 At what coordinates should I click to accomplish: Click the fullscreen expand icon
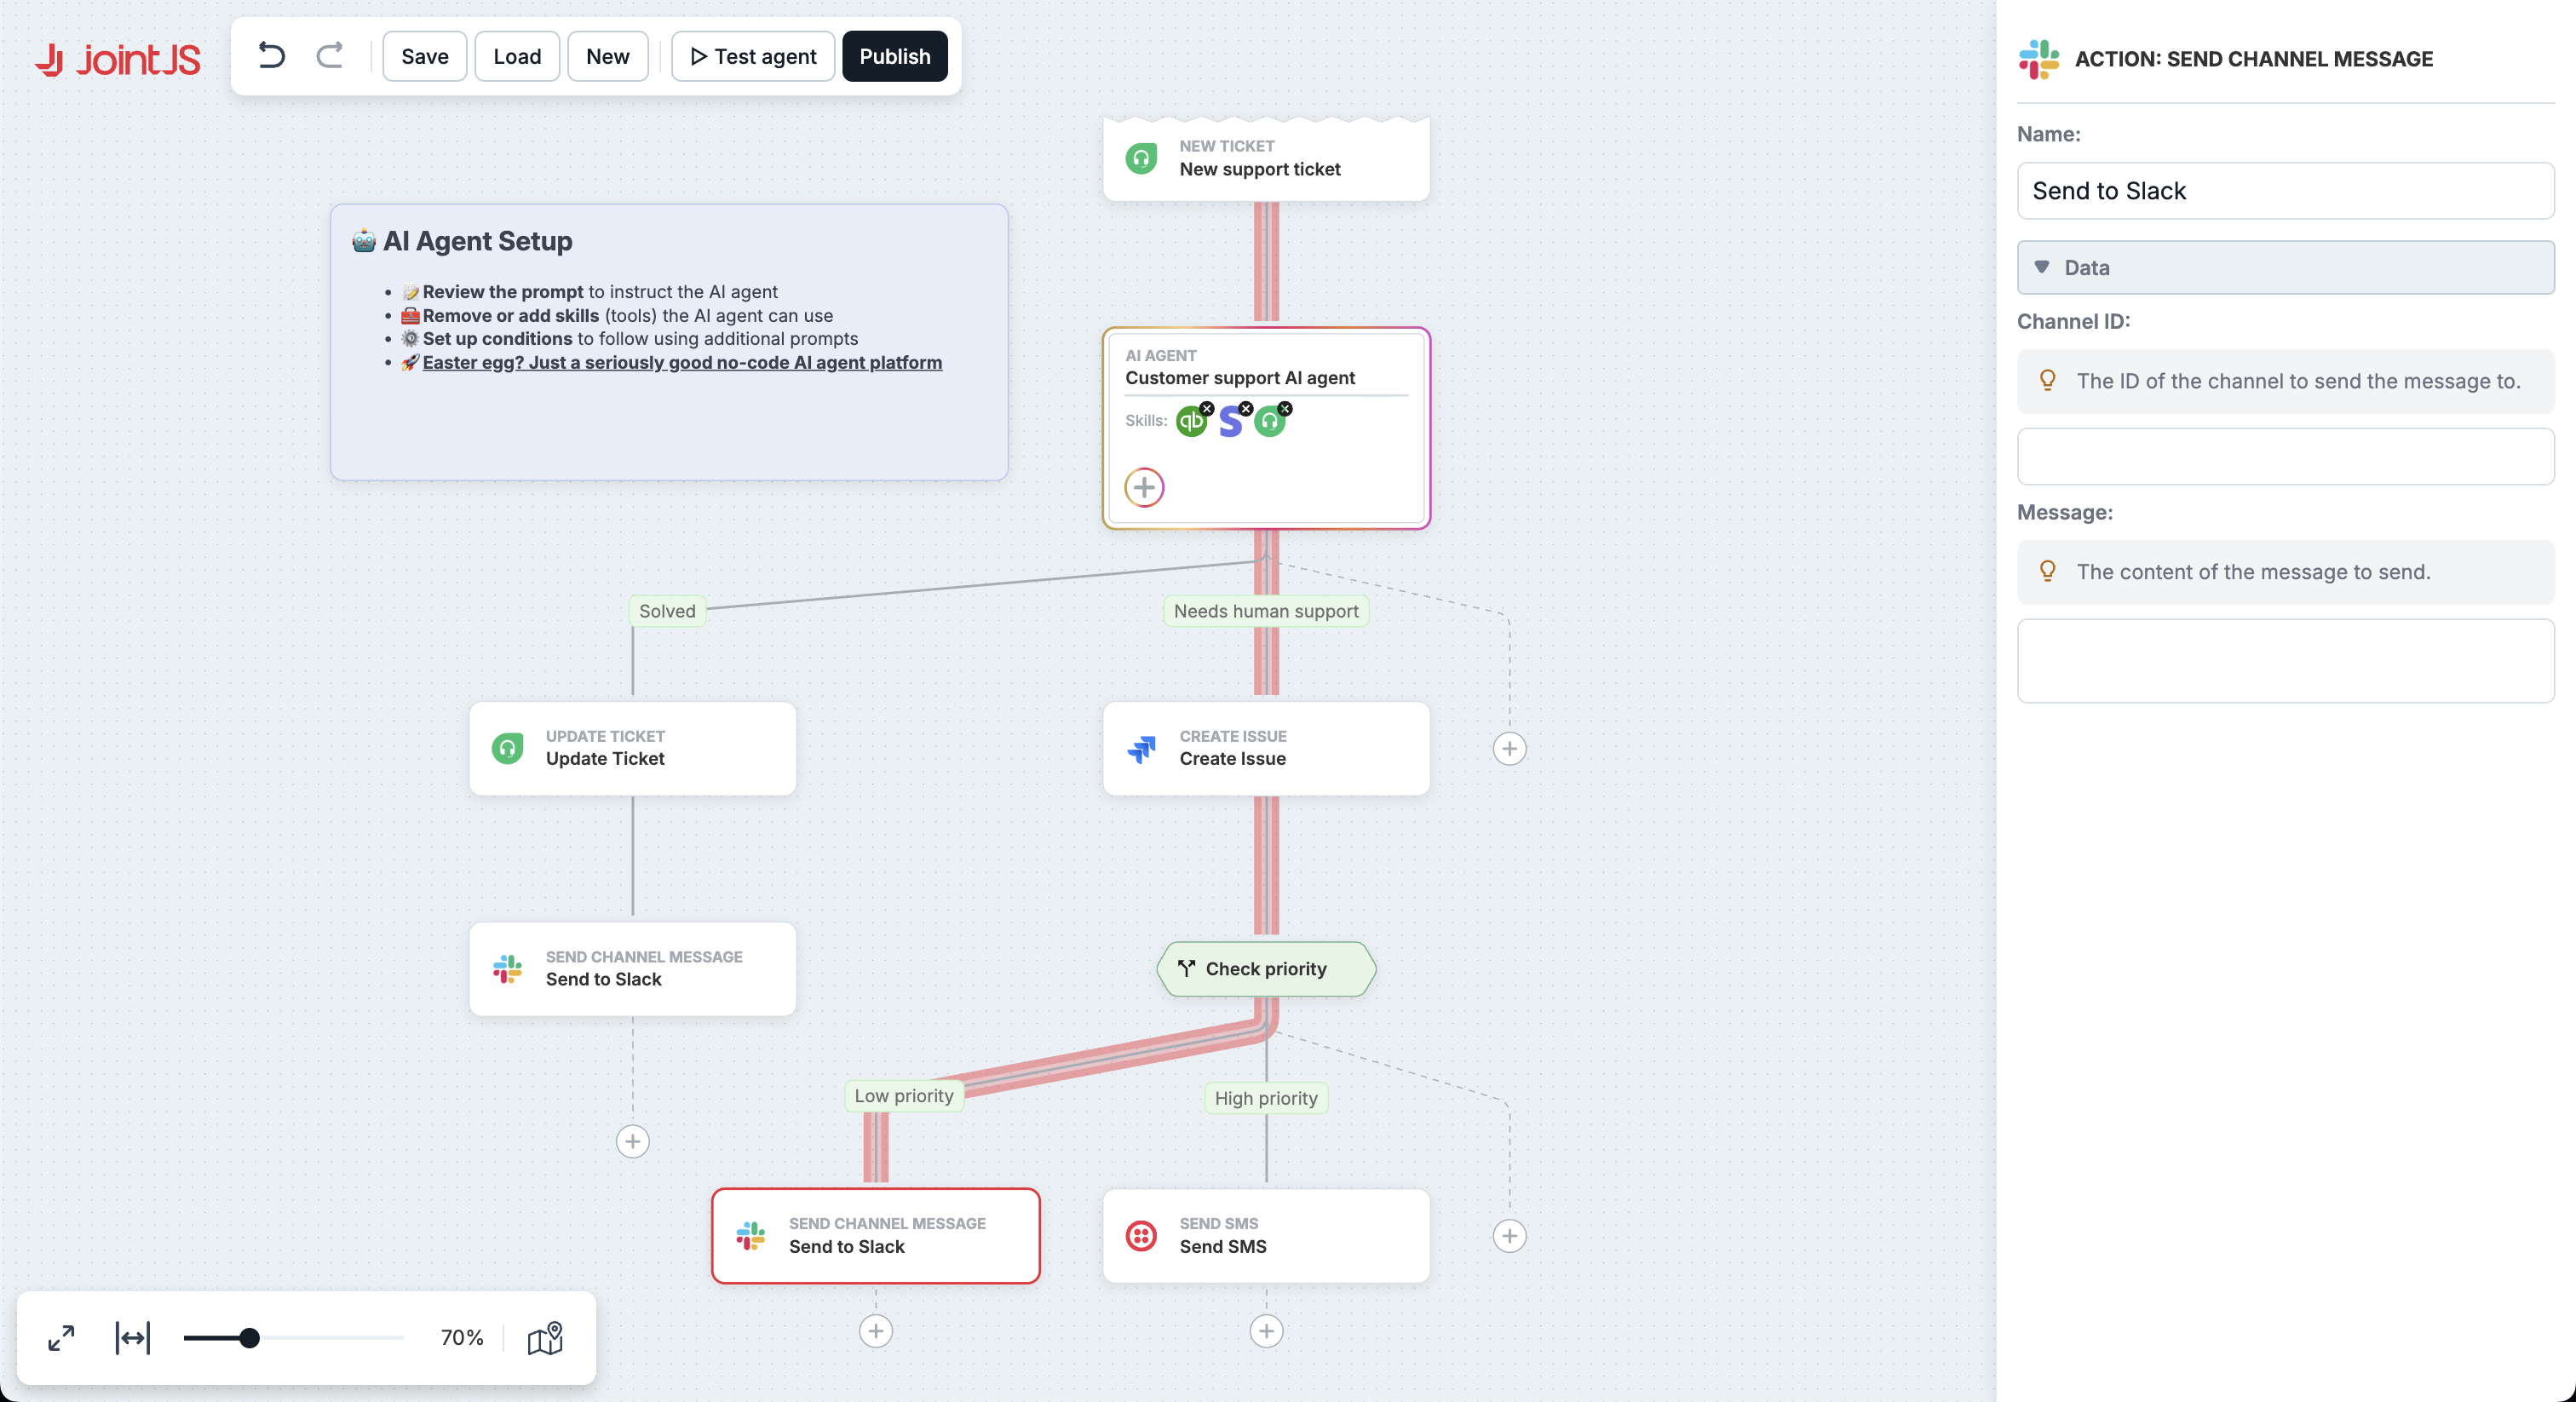(x=61, y=1337)
